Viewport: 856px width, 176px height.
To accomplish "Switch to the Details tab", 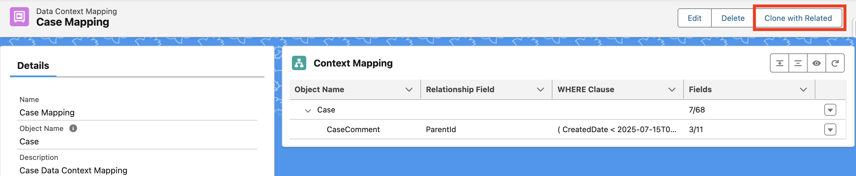I will click(x=33, y=66).
